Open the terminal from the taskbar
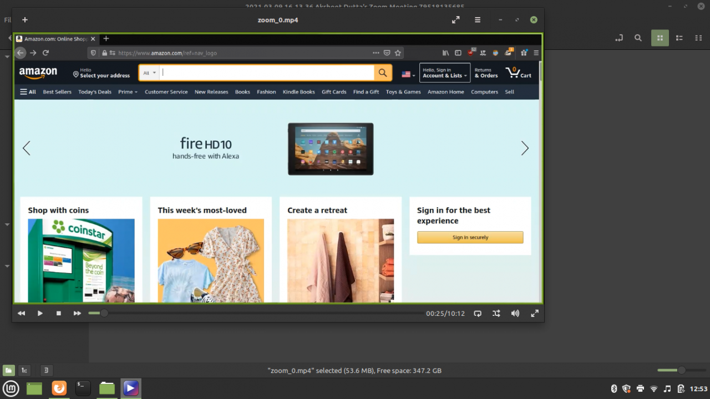The image size is (710, 399). coord(83,388)
